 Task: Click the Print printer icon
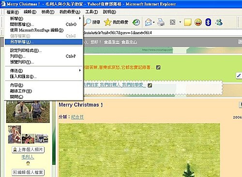161,22
